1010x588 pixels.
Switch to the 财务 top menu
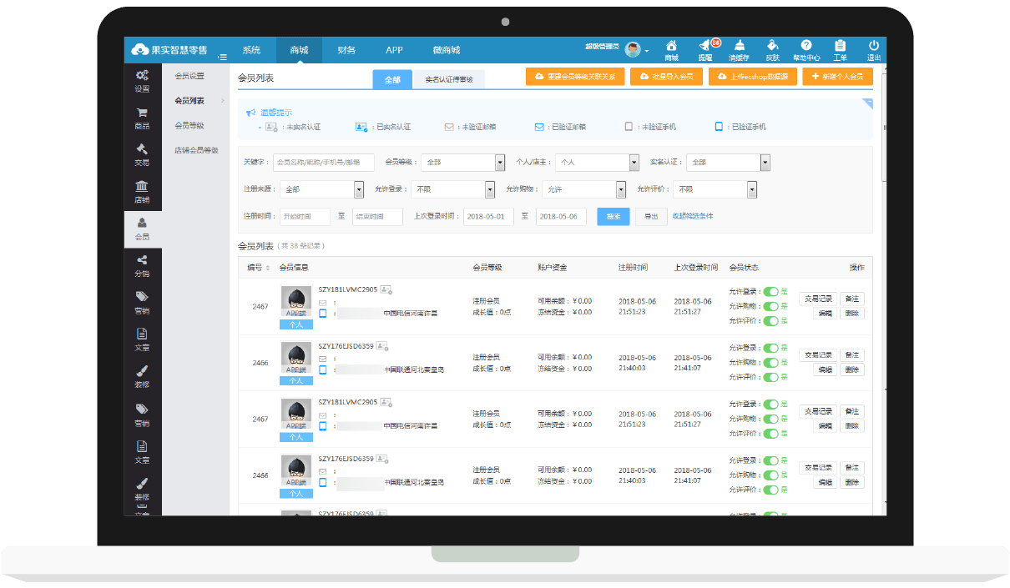pyautogui.click(x=346, y=50)
